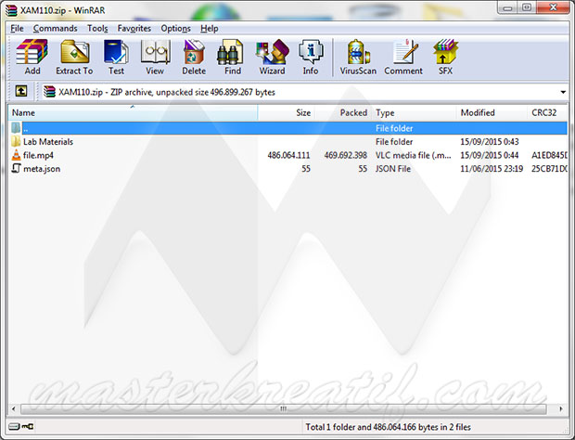Click the meta.json file icon

tap(16, 168)
